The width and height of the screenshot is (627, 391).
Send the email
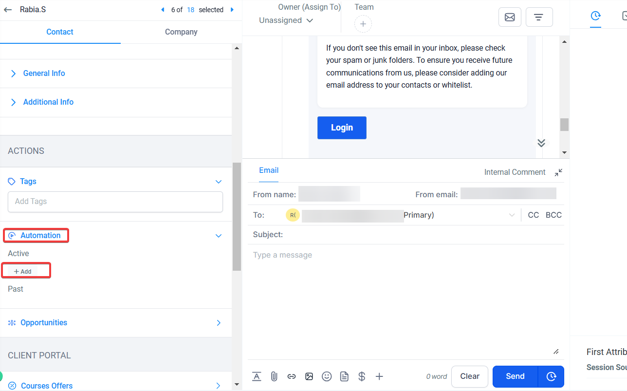pos(515,376)
